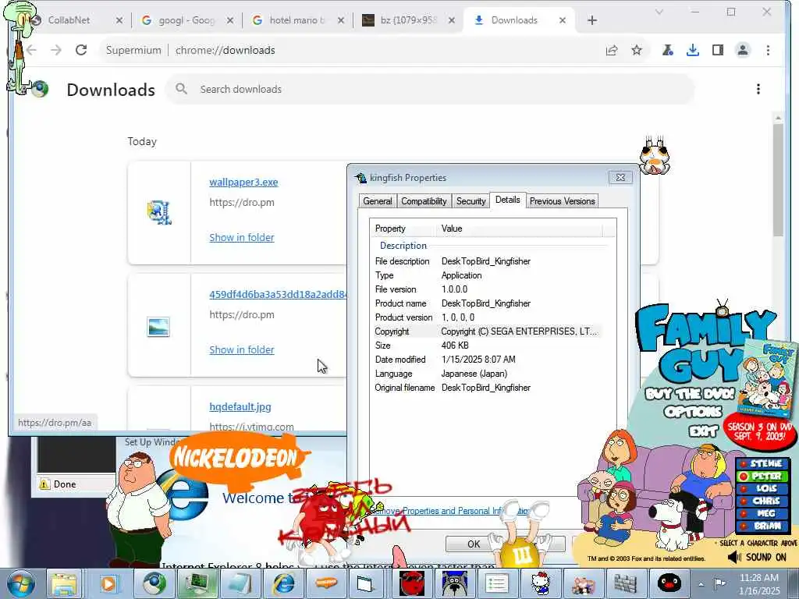Image resolution: width=799 pixels, height=599 pixels.
Task: Select BRIAN character in Family Guy list
Action: point(762,526)
